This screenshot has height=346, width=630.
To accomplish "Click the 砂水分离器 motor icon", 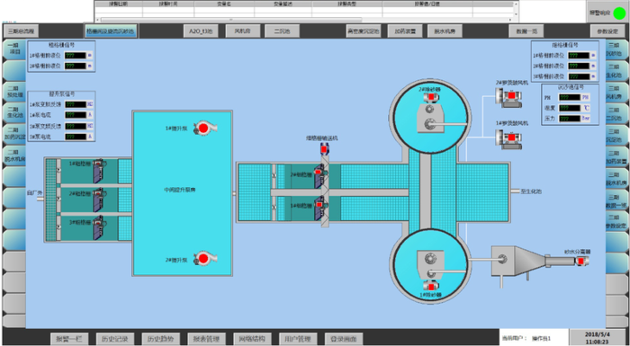I will point(581,261).
